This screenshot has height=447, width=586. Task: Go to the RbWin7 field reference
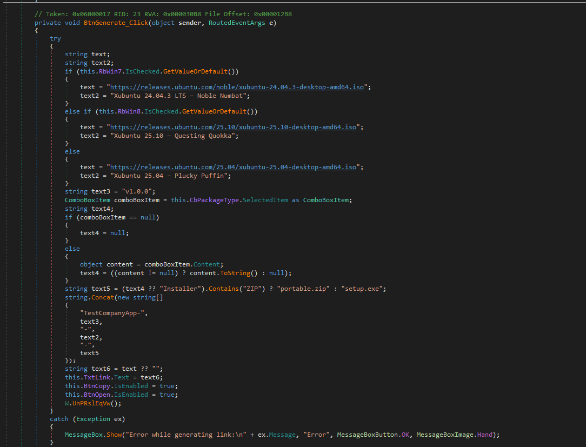(110, 71)
